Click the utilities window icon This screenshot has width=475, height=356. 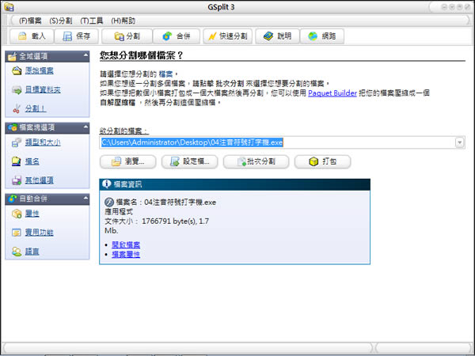click(x=17, y=233)
